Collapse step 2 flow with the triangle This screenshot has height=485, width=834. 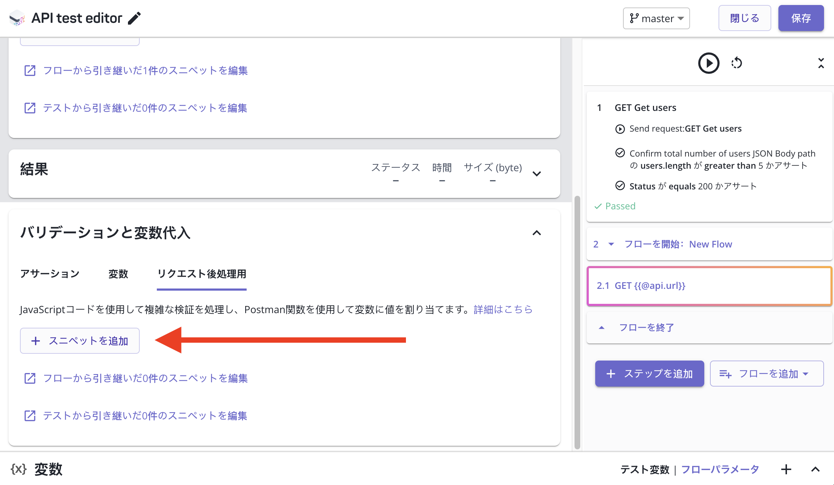click(x=611, y=244)
